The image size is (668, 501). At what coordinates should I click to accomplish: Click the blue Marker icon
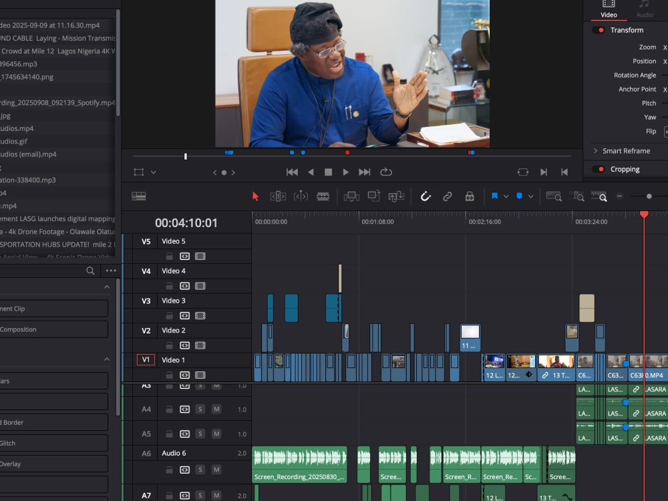pyautogui.click(x=519, y=196)
